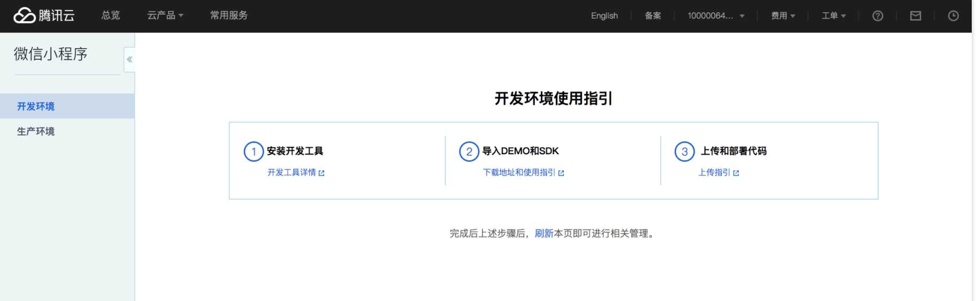Click the 导入DEMO和SDK step title
This screenshot has width=976, height=301.
pyautogui.click(x=521, y=151)
